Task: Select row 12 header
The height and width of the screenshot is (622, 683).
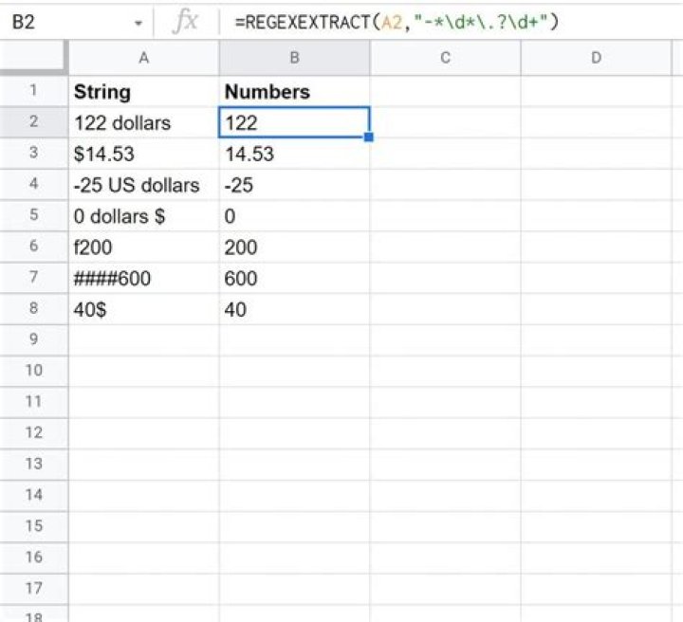Action: pos(33,433)
